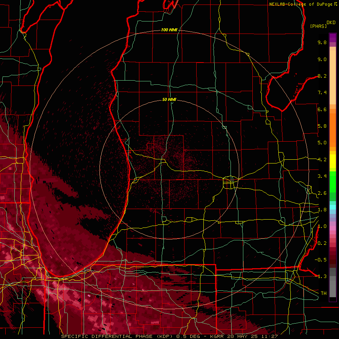This screenshot has width=339, height=339.
Task: Click the 2.6 value on color scale
Action: point(322,193)
